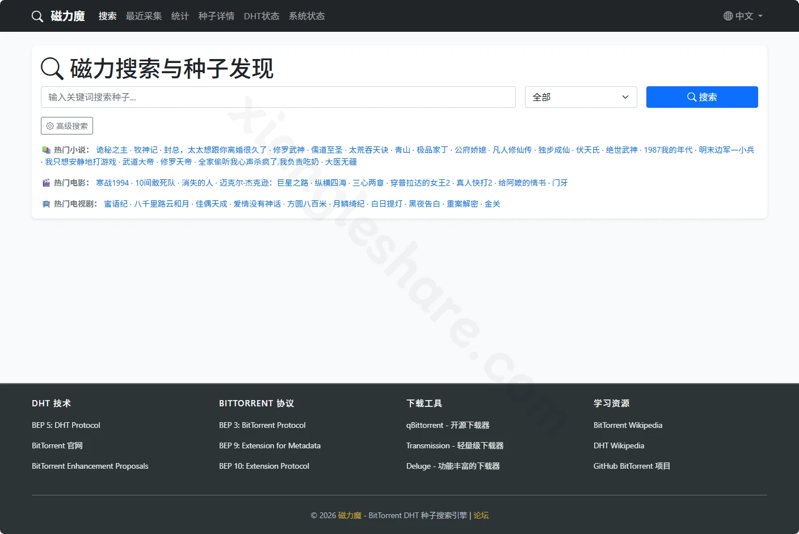The width and height of the screenshot is (799, 534).
Task: Open GitHub BitTorrent 项目 link
Action: coord(632,466)
